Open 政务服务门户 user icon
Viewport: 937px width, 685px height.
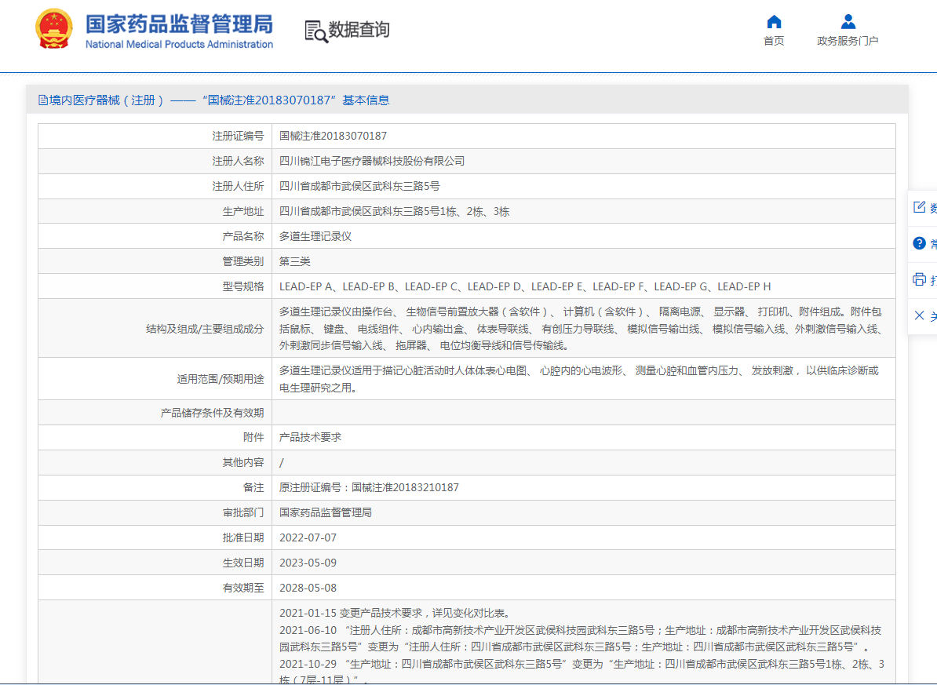848,21
